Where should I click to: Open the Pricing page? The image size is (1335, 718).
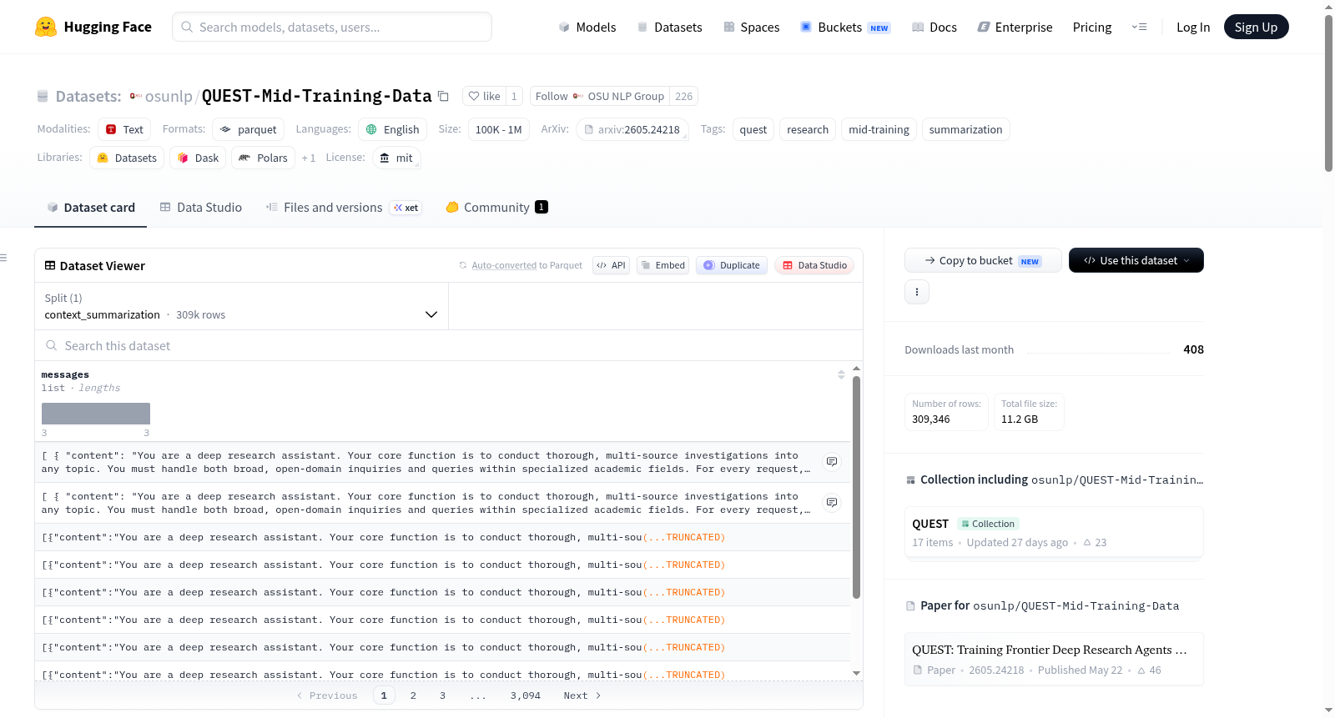click(x=1092, y=28)
